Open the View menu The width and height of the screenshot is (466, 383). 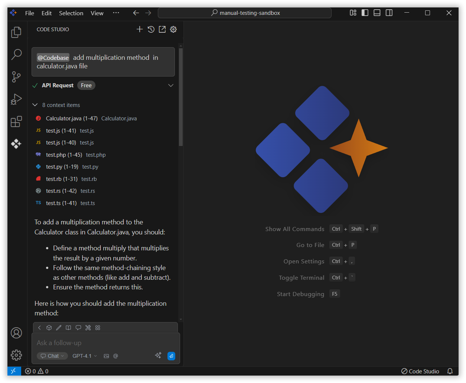tap(97, 13)
